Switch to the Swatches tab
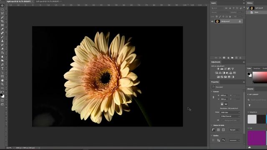 pyautogui.click(x=257, y=68)
